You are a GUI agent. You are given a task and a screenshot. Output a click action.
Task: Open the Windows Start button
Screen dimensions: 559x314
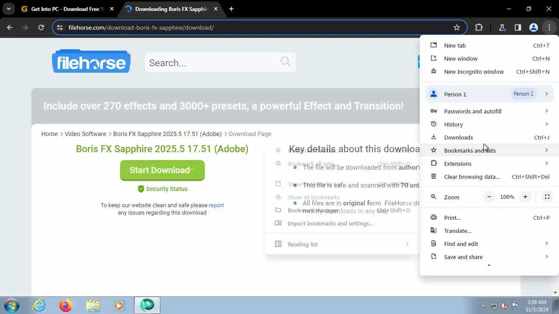[12, 305]
